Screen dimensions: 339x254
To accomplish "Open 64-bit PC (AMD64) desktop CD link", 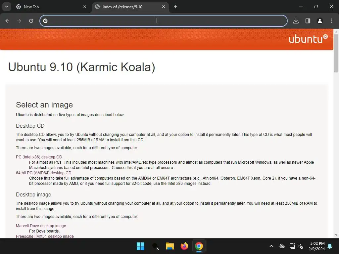I will (x=43, y=173).
